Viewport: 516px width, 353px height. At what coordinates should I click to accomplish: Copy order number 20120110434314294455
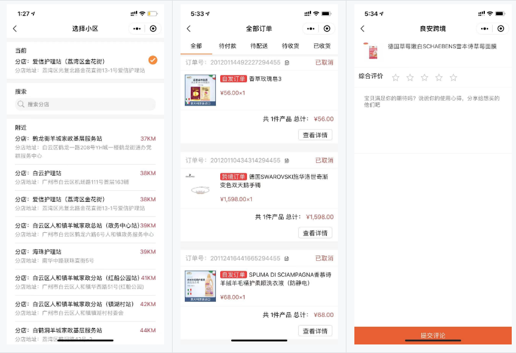(x=287, y=160)
